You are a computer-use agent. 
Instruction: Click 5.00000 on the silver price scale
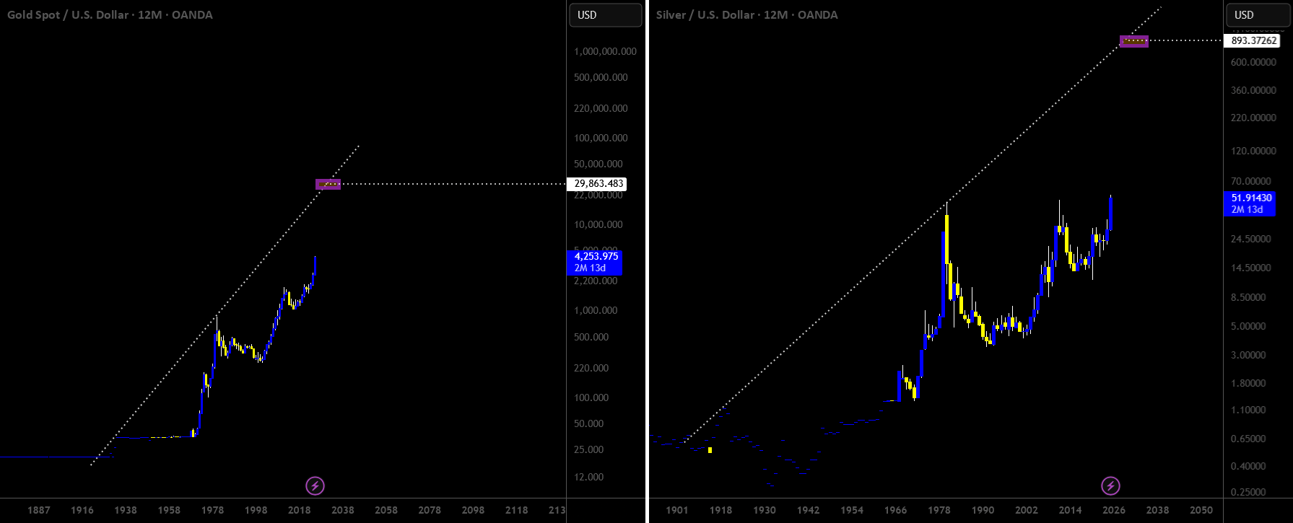pos(1248,326)
